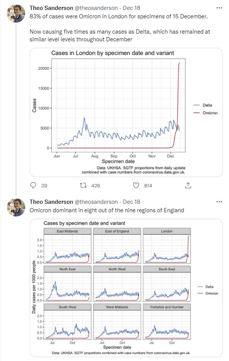Click the reply count of 39

click(44, 186)
